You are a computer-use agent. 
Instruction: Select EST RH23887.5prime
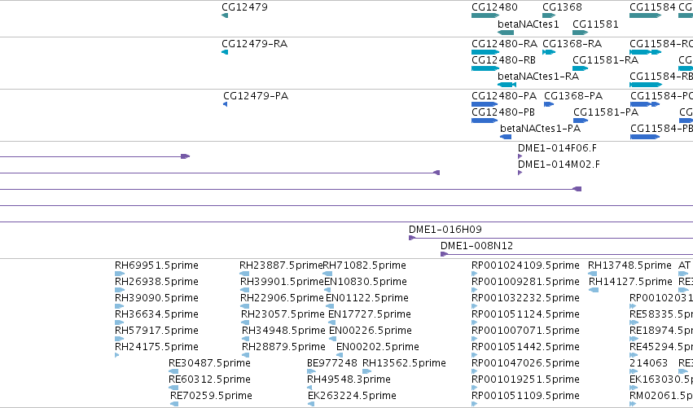281,265
